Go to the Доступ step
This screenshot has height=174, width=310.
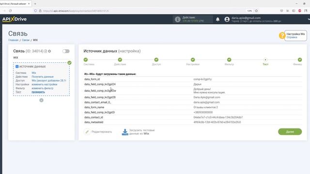point(156,59)
